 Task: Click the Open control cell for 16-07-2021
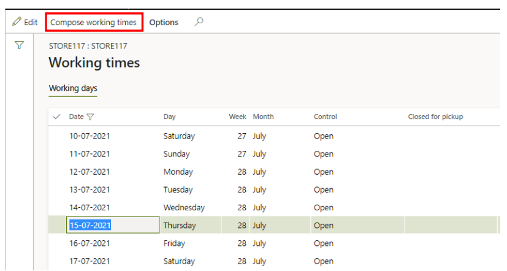[x=323, y=243]
